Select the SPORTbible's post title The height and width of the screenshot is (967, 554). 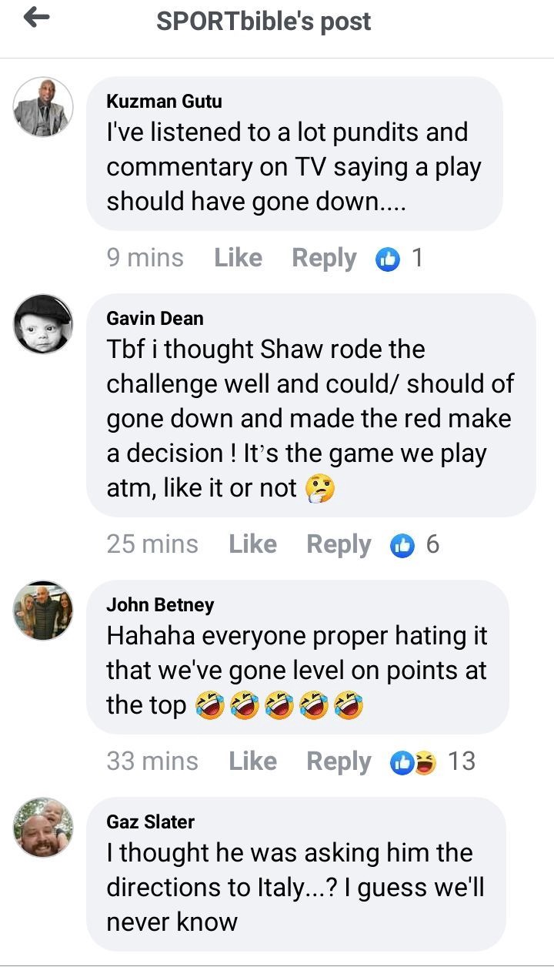(x=264, y=21)
